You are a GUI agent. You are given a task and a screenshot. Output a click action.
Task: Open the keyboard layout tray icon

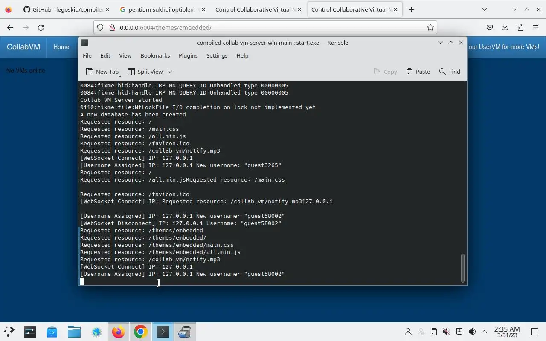459,332
